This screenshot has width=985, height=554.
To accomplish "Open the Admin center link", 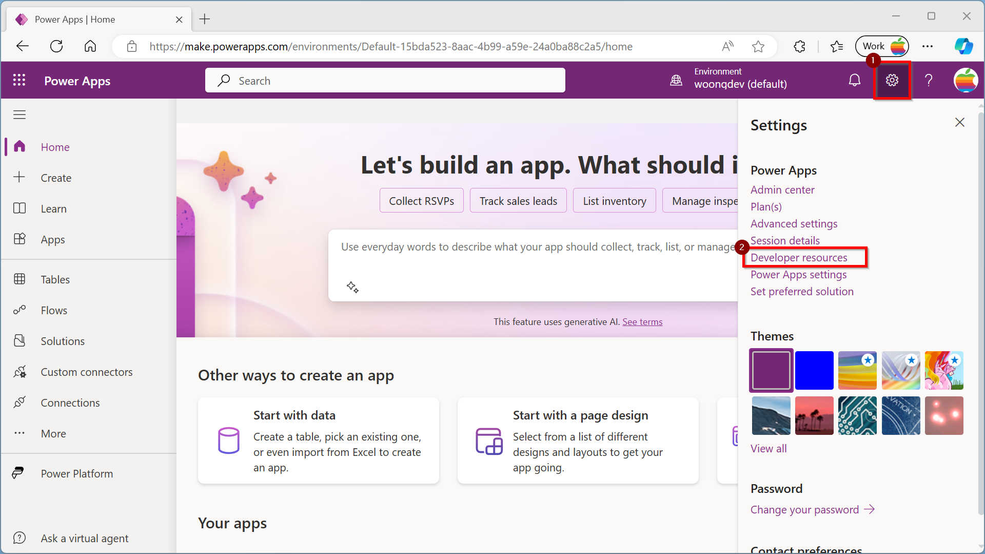I will tap(782, 189).
